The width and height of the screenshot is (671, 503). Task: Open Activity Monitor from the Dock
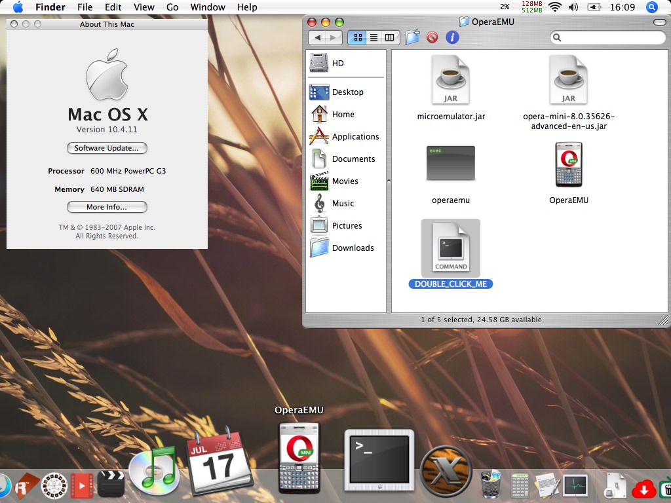575,485
